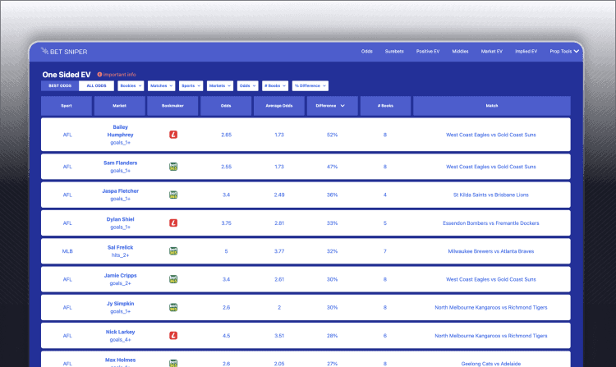Click the hits_2+ market label
Image resolution: width=616 pixels, height=367 pixels.
[x=120, y=255]
